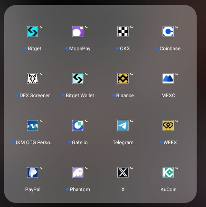
Task: Open the Telegram paper-plane icon
Action: 123,125
